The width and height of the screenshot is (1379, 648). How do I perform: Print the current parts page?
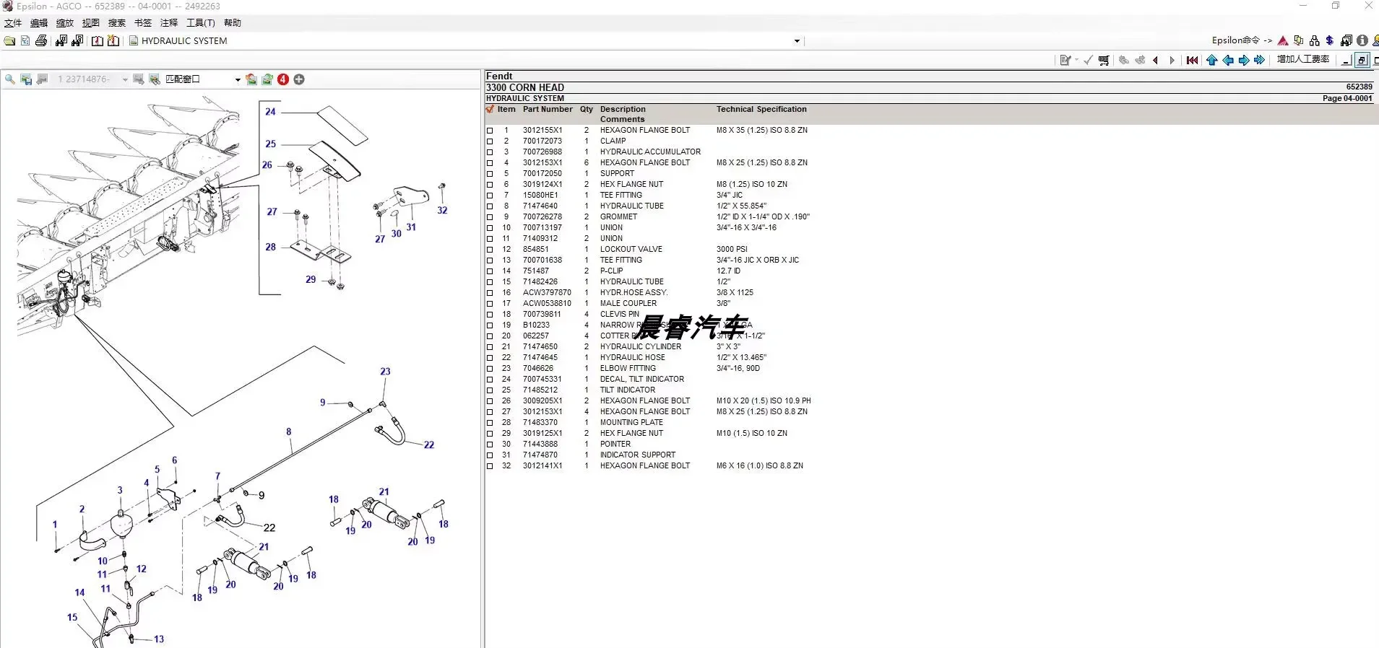pos(41,41)
